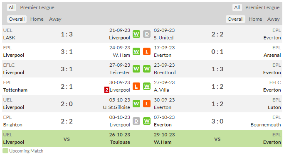The image size is (284, 155).
Task: Switch right panel to Away matches
Action: coord(273,19)
